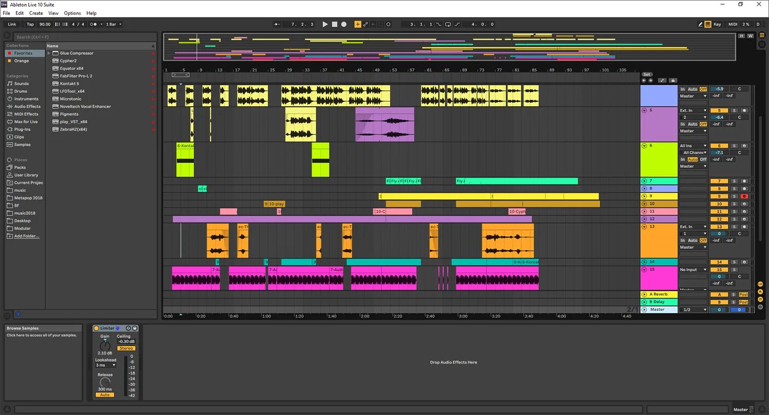Toggle Hot-Swap icon on Limiter device
769x415 pixels.
(x=128, y=328)
